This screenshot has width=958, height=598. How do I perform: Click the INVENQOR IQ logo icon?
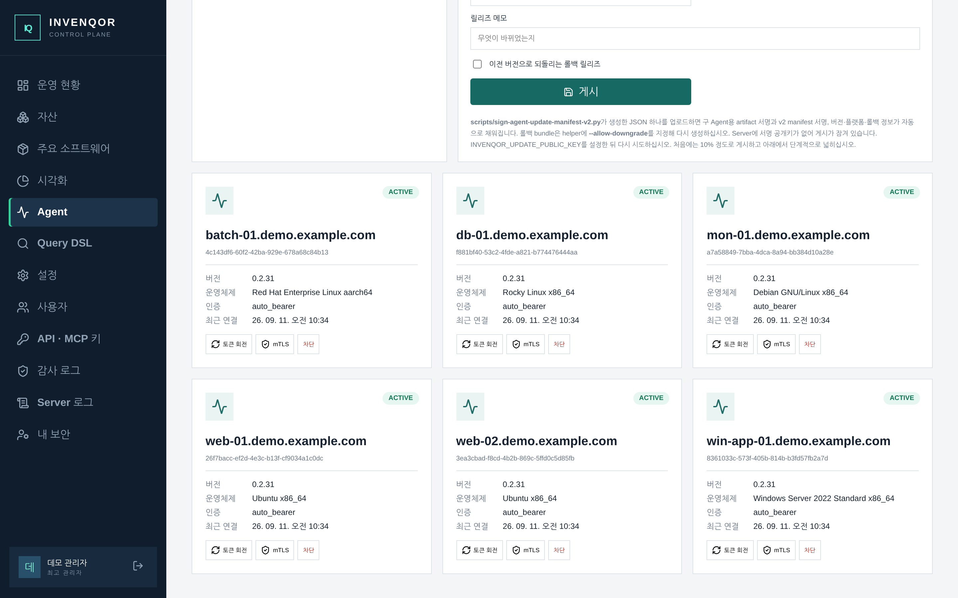tap(28, 28)
